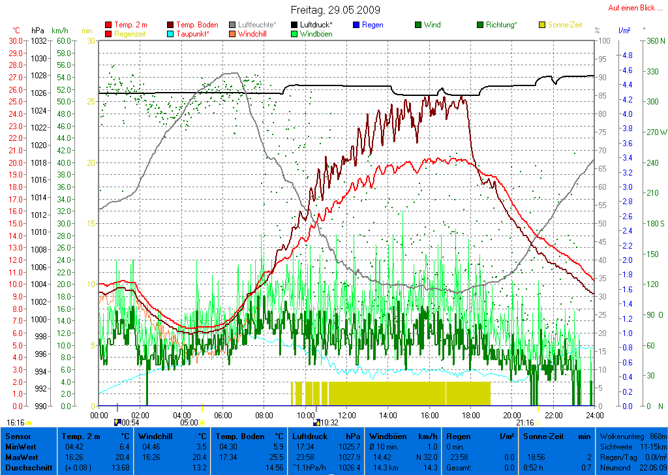Click the black Luftdruck legend square

pos(294,25)
